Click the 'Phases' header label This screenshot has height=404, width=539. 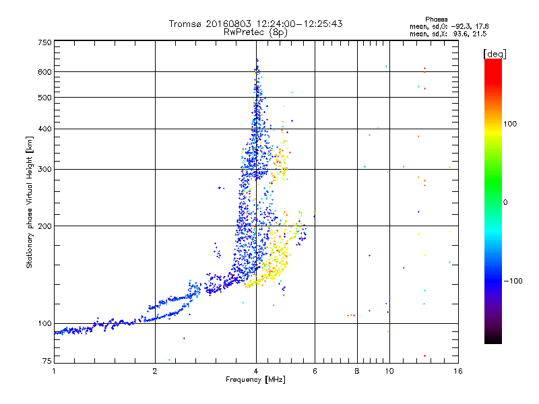pyautogui.click(x=436, y=20)
